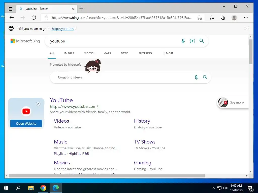Switch to the IMAGES tab
258x193 pixels.
pyautogui.click(x=69, y=53)
